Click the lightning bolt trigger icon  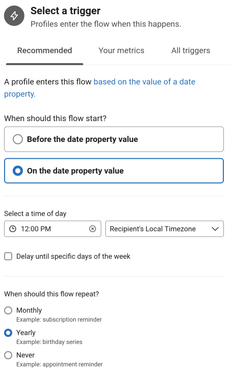[x=14, y=16]
